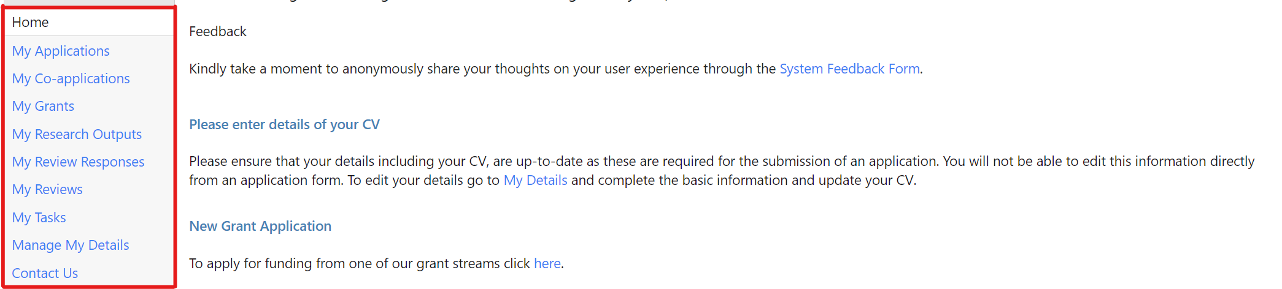
Task: Click the 'To apply for funding' sentence
Action: [x=356, y=263]
